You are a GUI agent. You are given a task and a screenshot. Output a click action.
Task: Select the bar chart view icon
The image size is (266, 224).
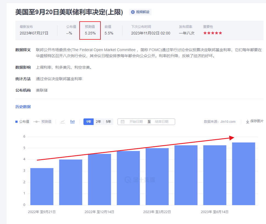click(72, 121)
